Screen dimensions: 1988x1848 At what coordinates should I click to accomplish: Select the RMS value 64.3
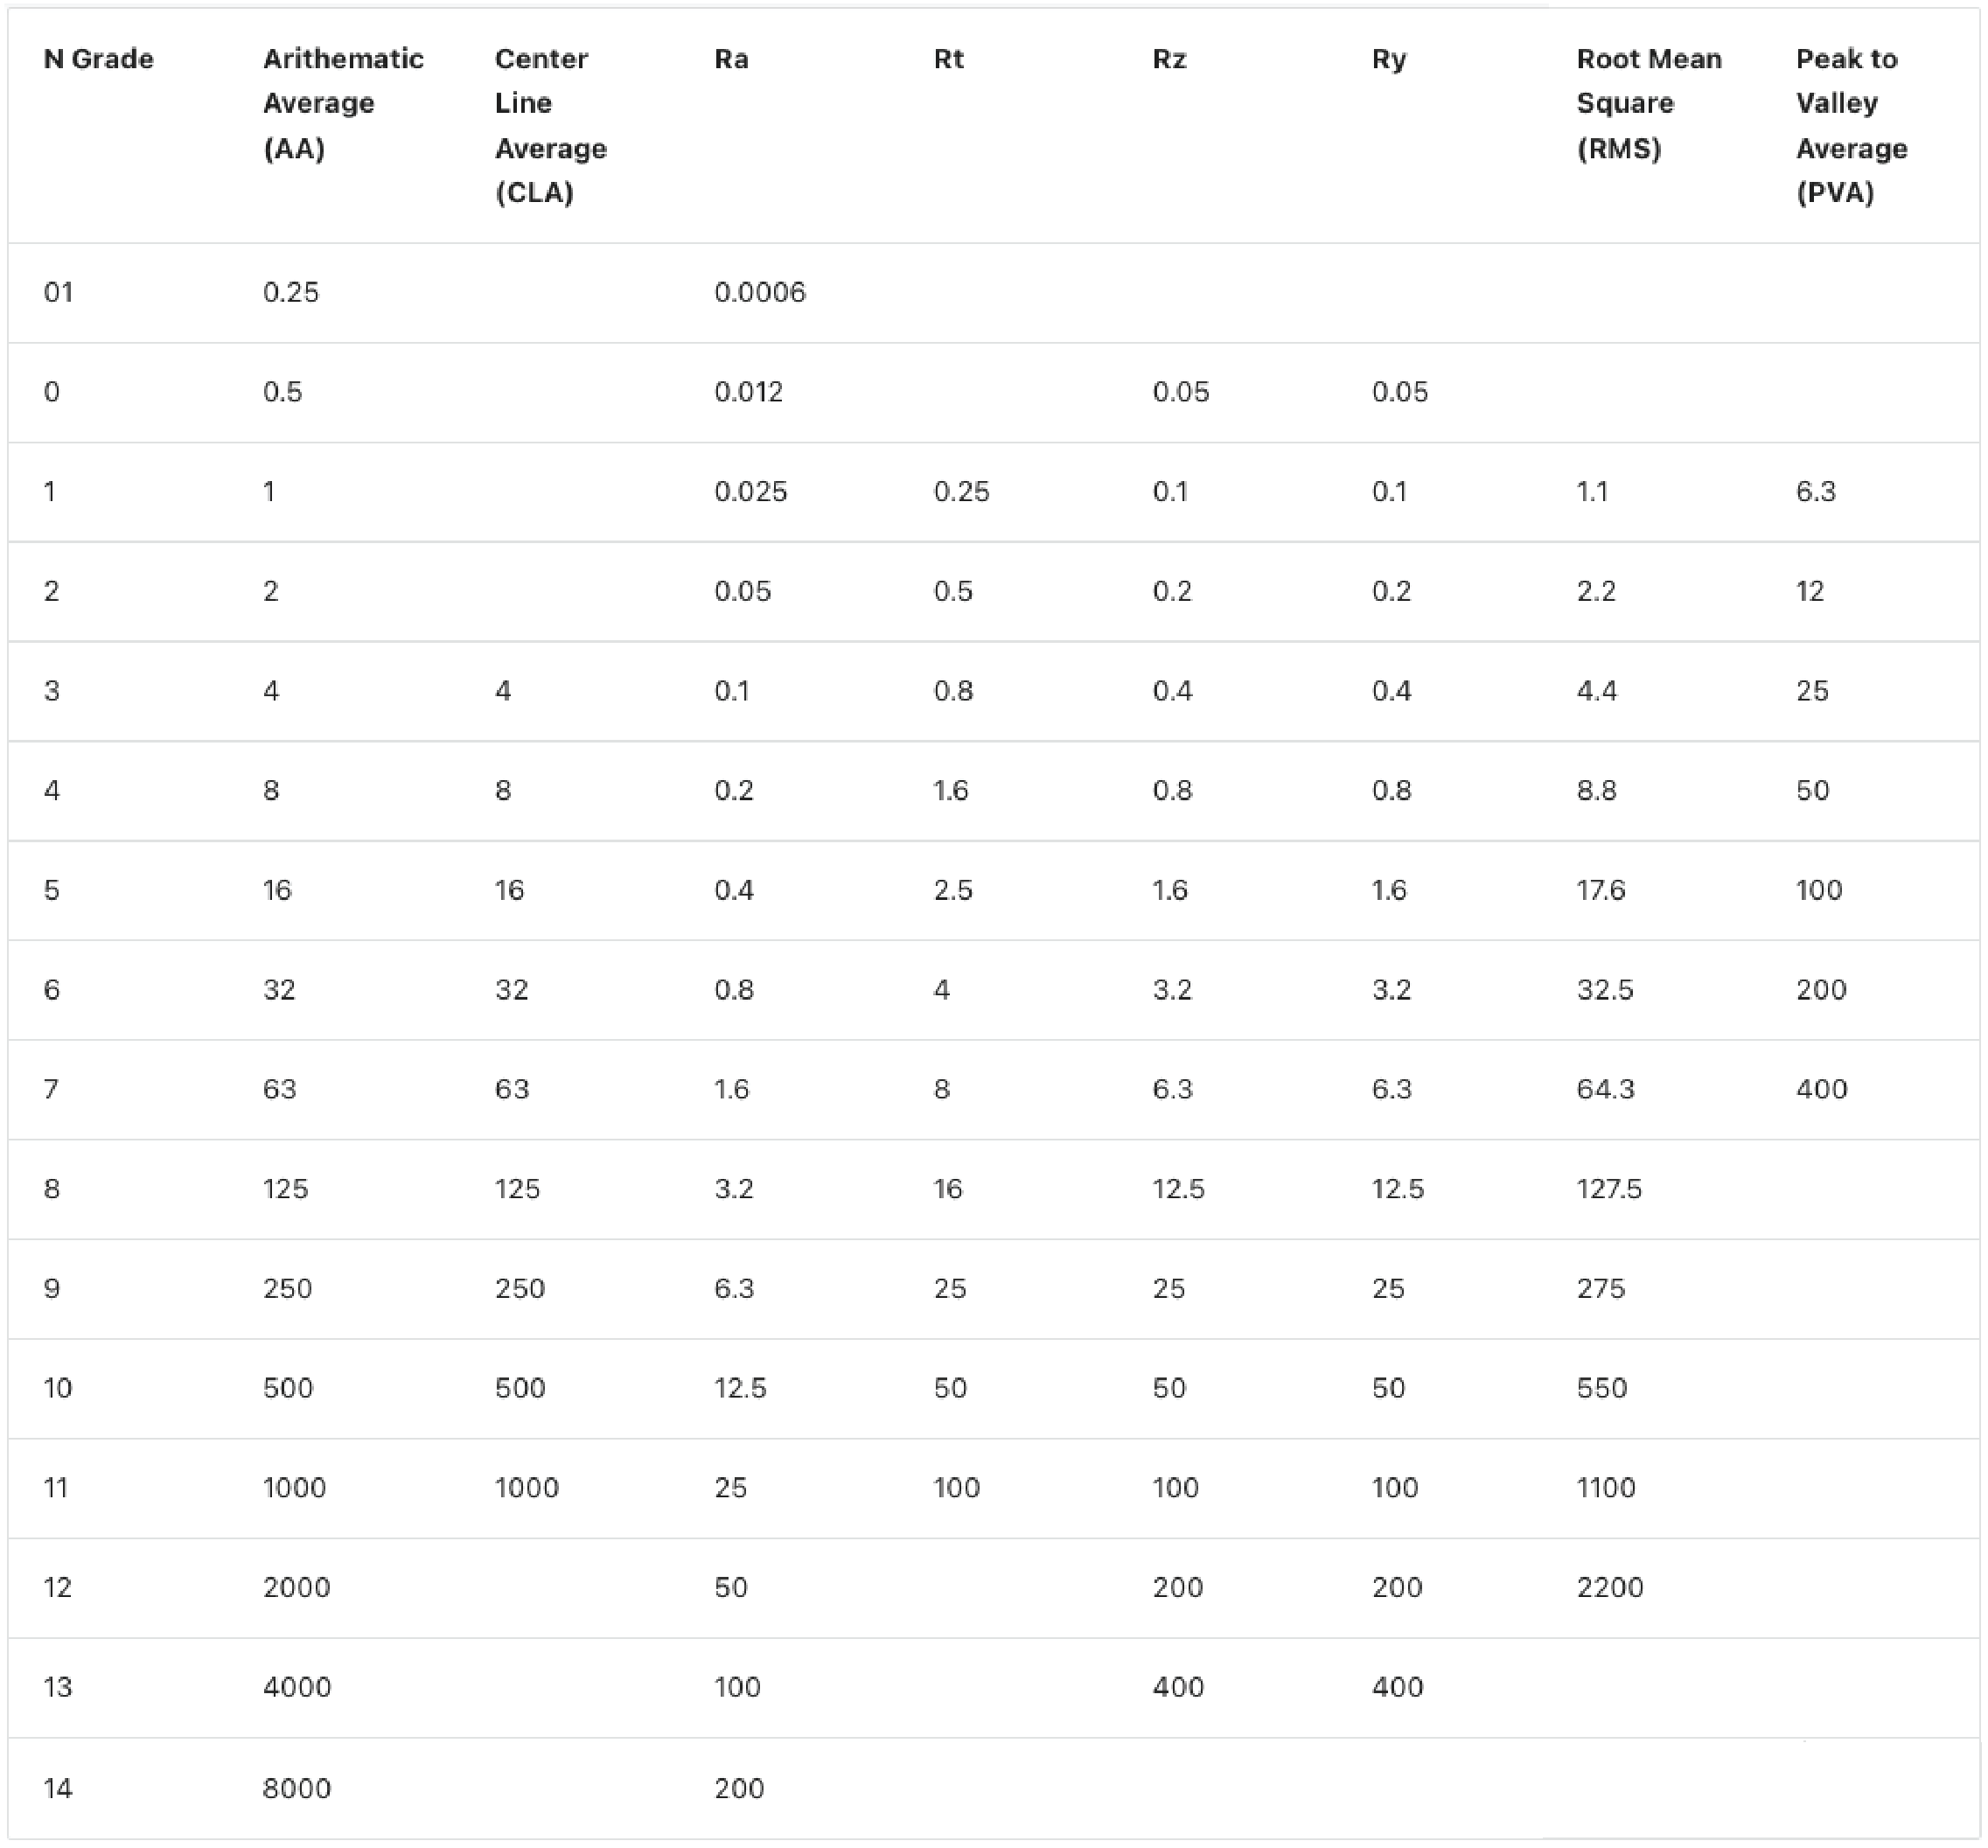[1605, 1088]
